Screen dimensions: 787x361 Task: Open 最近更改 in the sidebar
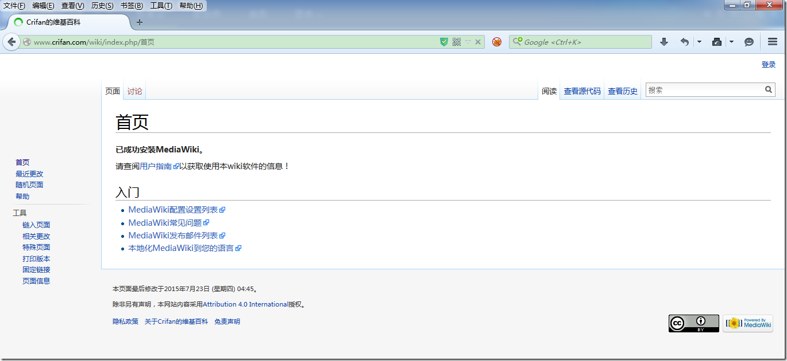click(29, 174)
